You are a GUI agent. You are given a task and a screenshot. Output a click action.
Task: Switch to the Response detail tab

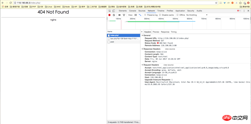(x=165, y=32)
